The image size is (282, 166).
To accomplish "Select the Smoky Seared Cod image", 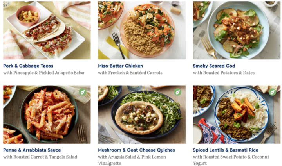I will [237, 30].
